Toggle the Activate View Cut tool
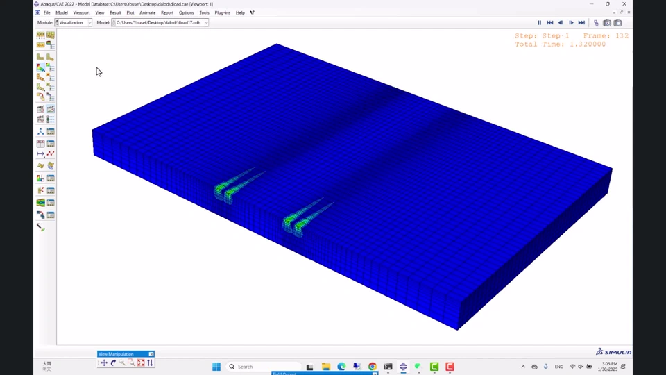 (40, 203)
